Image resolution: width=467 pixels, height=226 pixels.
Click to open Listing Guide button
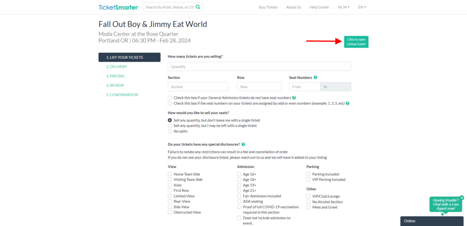pyautogui.click(x=356, y=41)
